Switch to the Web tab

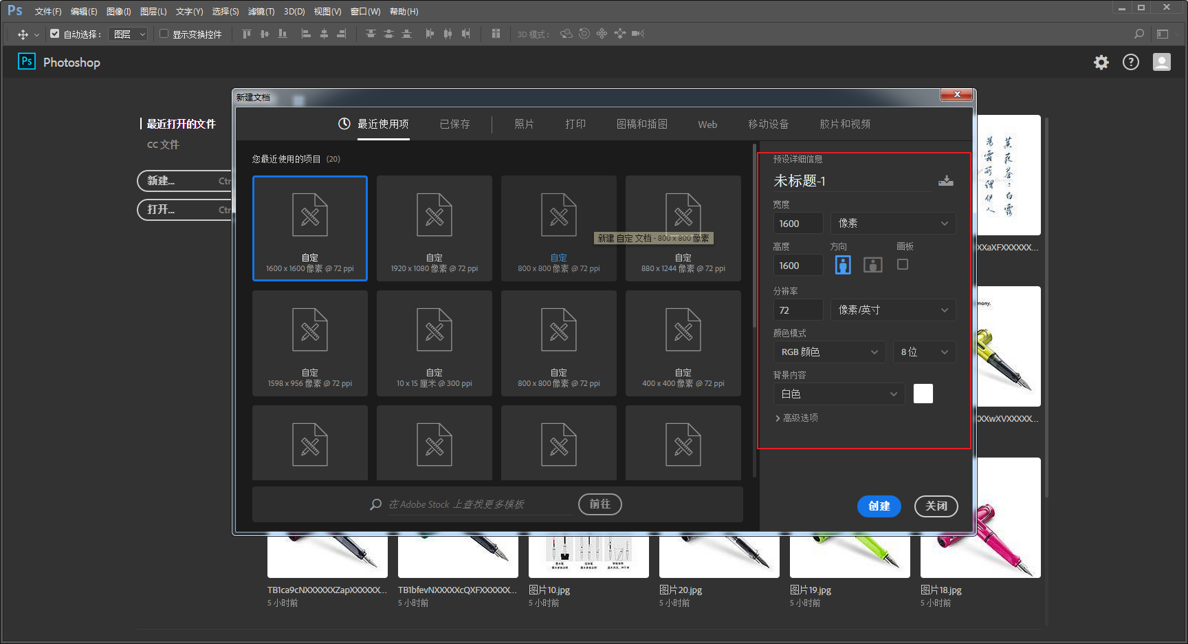pyautogui.click(x=707, y=125)
